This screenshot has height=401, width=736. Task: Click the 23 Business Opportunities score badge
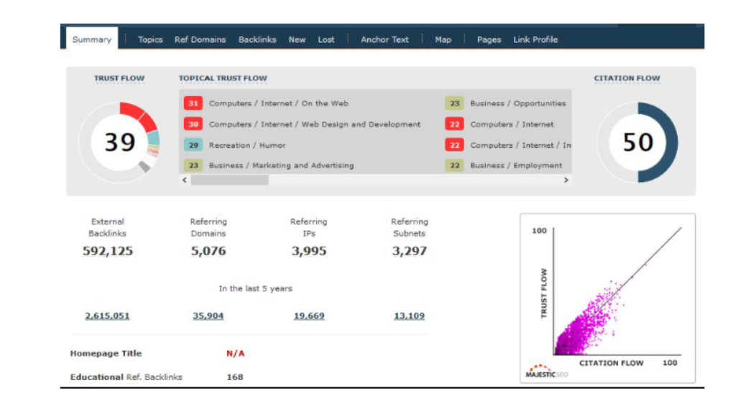pyautogui.click(x=454, y=103)
